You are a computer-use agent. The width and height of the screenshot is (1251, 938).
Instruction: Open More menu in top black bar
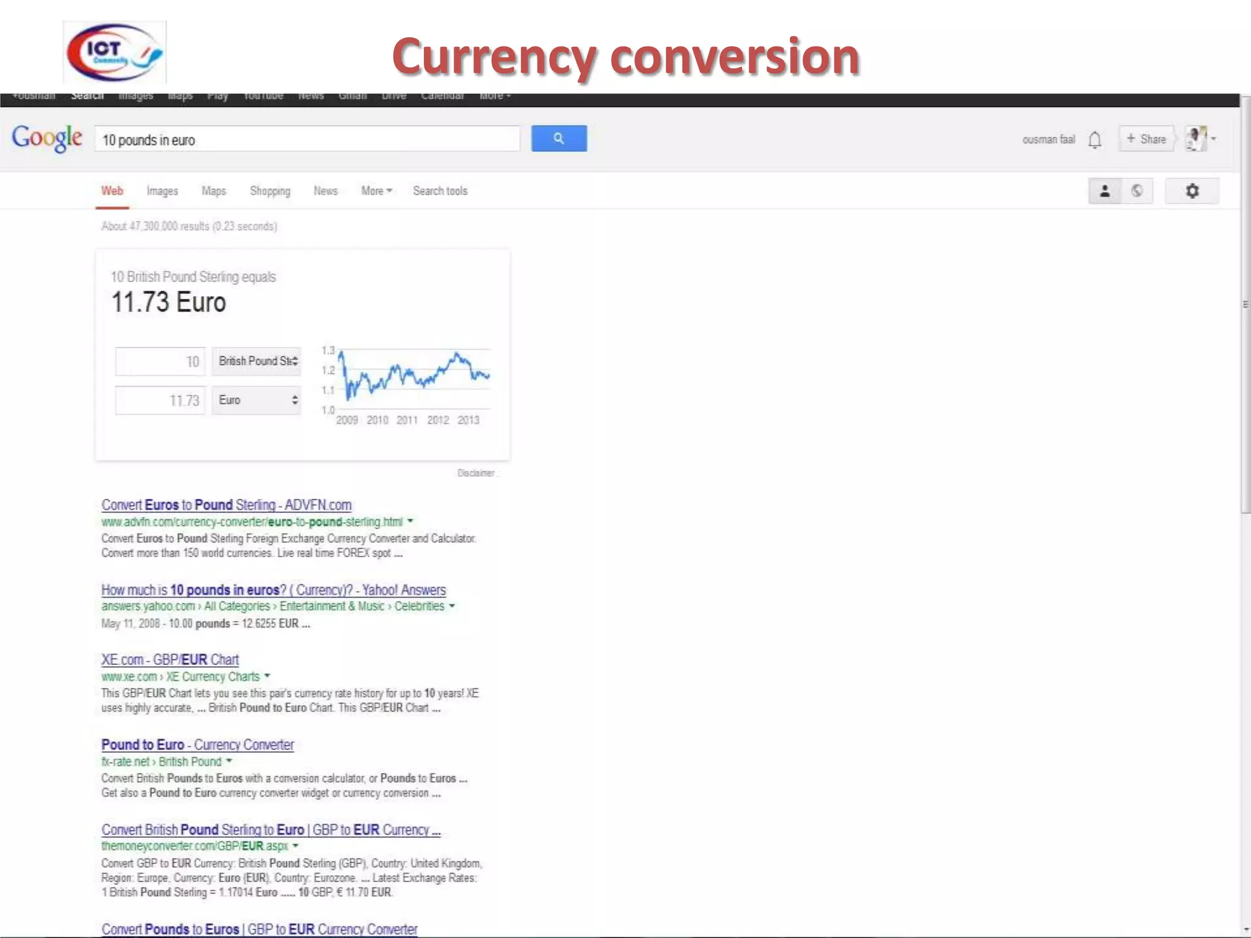pyautogui.click(x=495, y=96)
